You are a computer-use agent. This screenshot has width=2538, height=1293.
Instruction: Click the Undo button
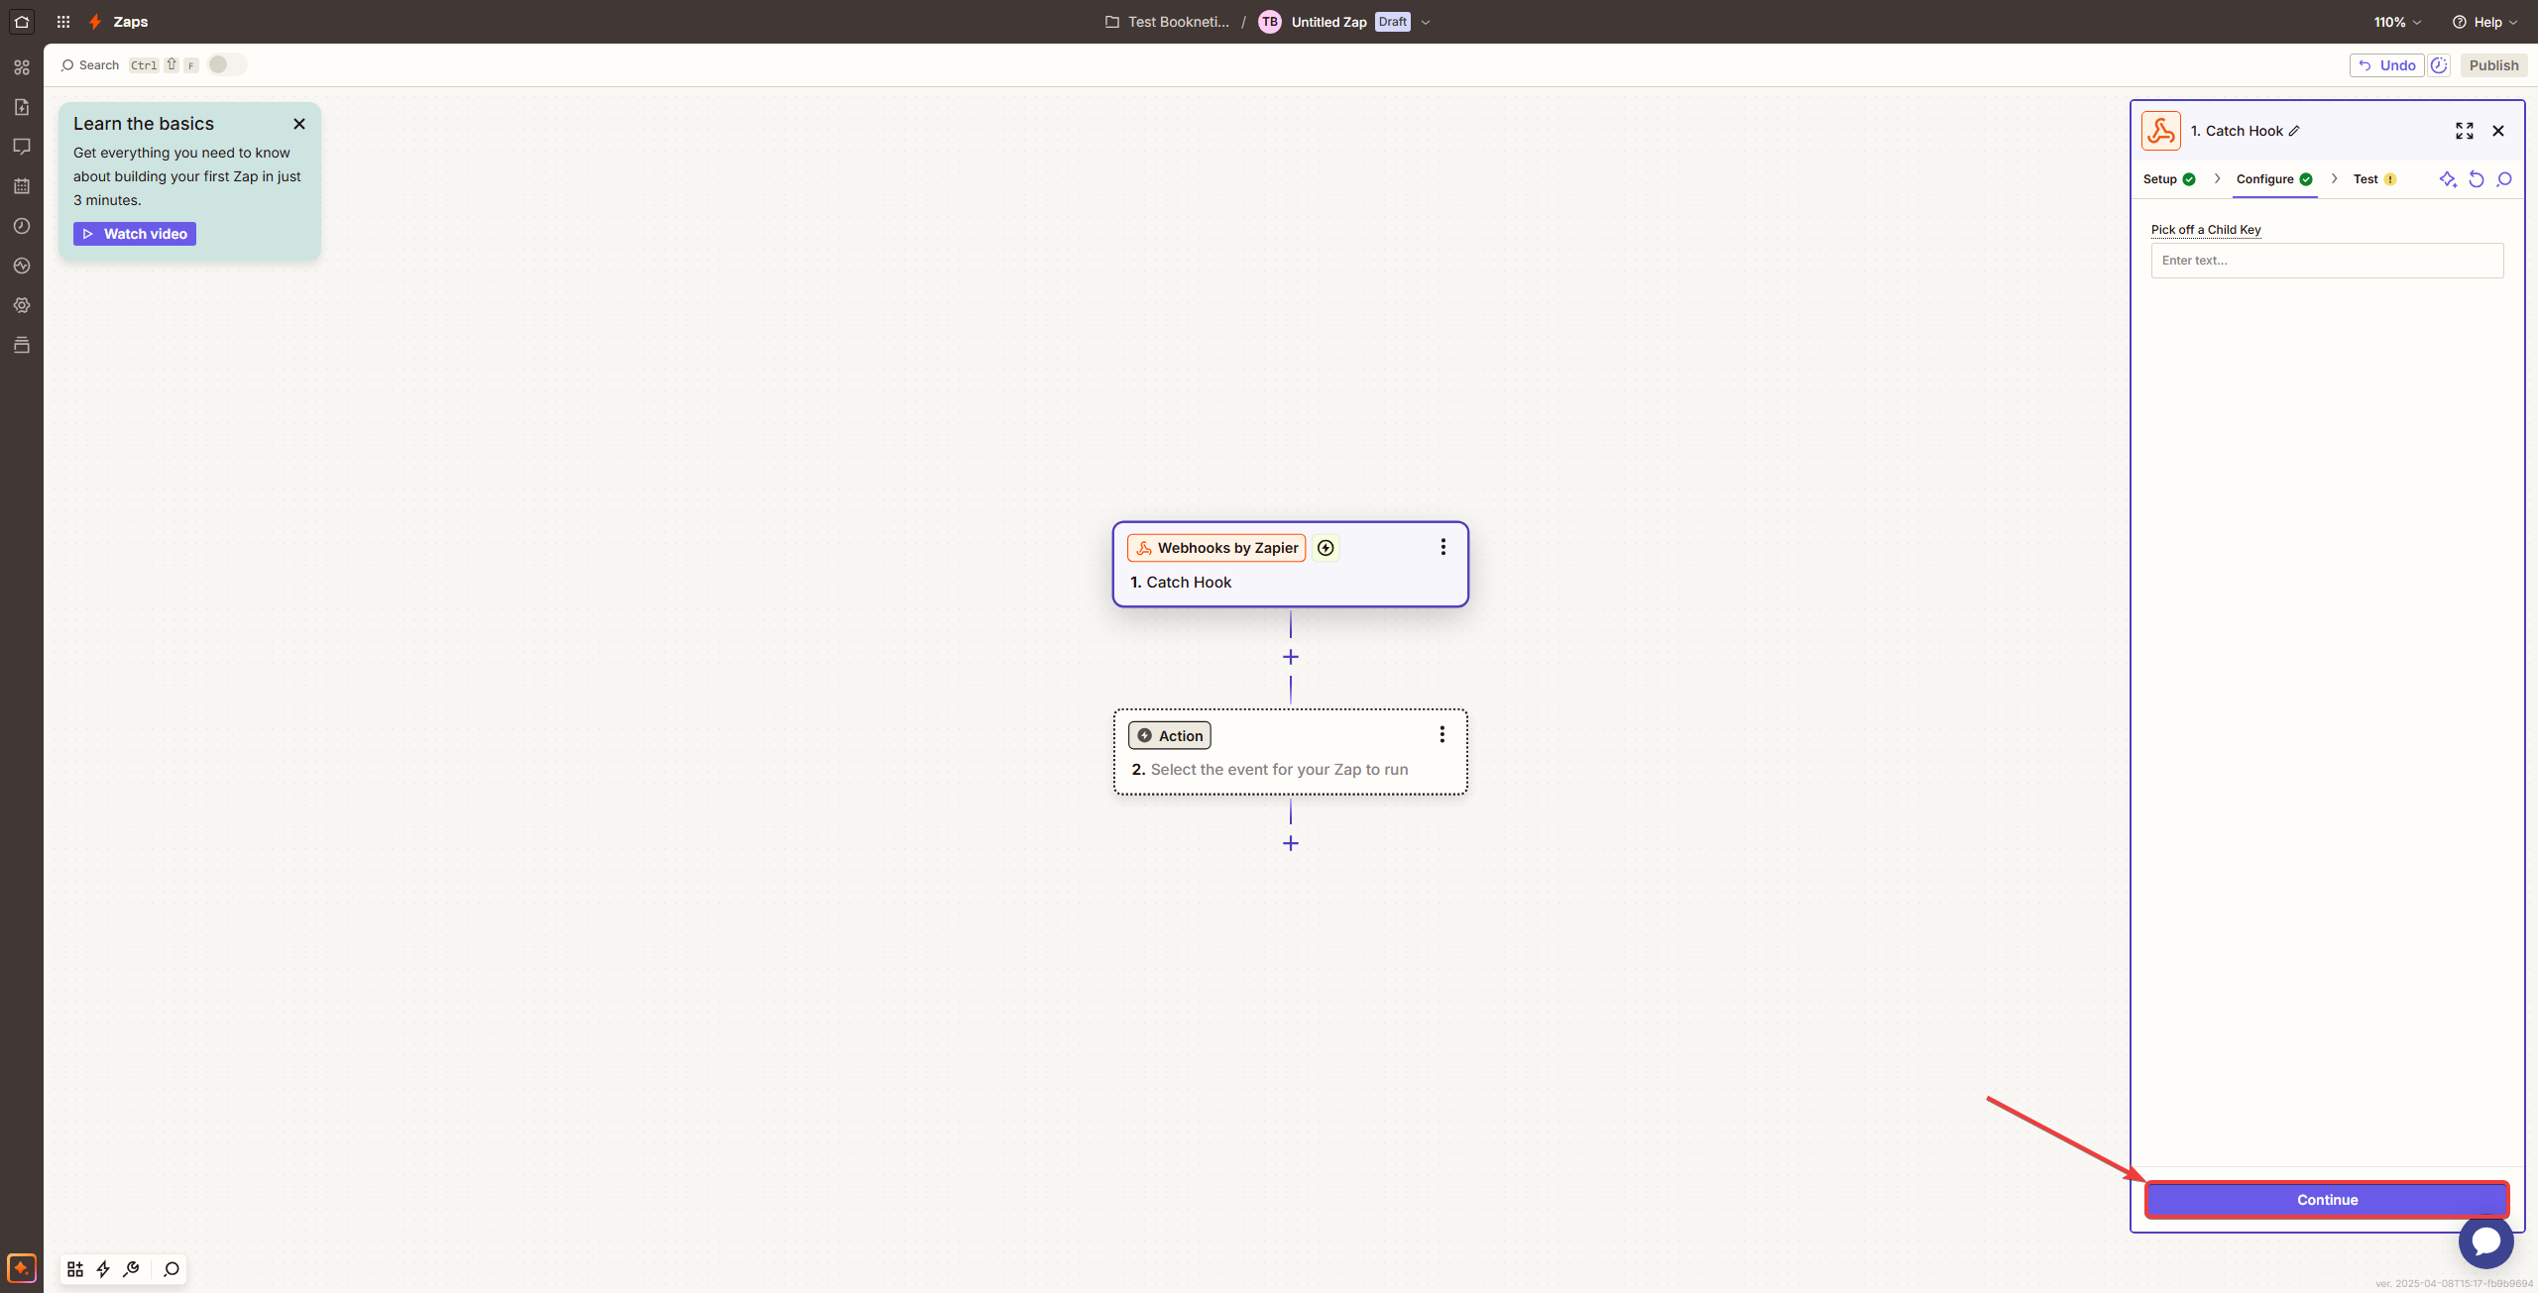[x=2386, y=65]
